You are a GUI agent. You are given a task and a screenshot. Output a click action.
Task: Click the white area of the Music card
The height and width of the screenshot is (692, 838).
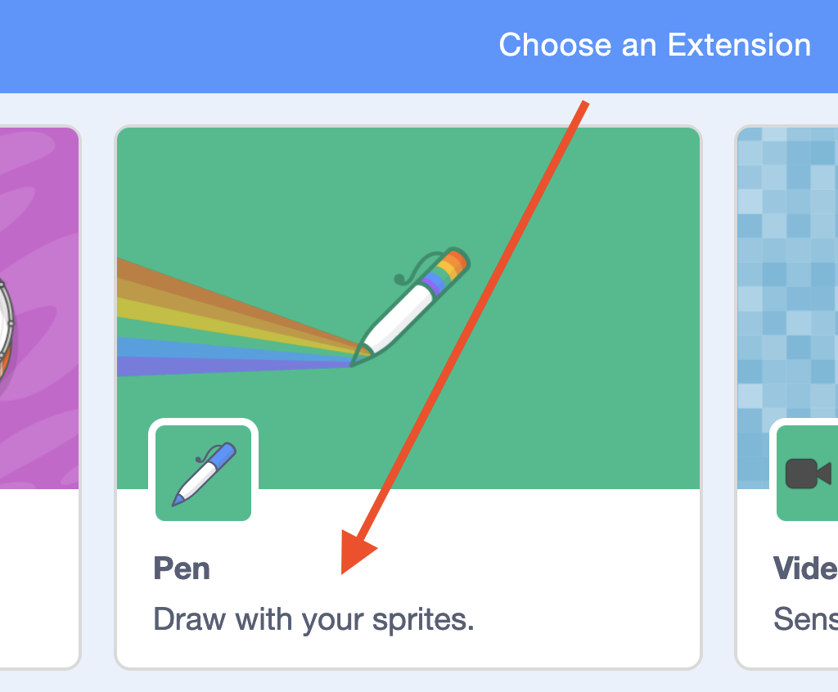[38, 577]
